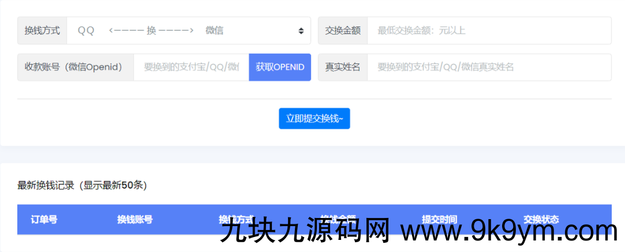Focus the 真实姓名 real name input
The width and height of the screenshot is (625, 252).
pyautogui.click(x=488, y=67)
